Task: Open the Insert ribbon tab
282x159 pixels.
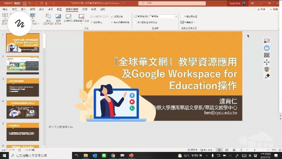Action: tap(23, 9)
